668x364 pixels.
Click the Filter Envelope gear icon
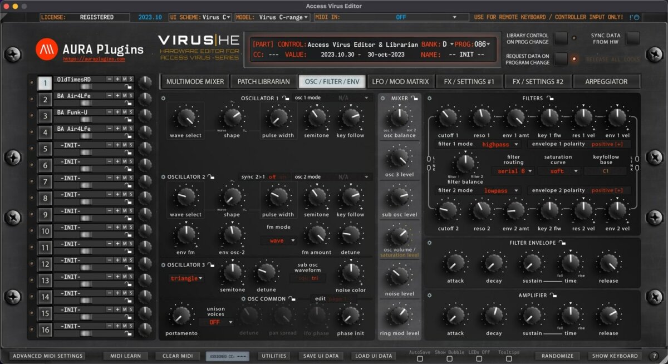[430, 243]
